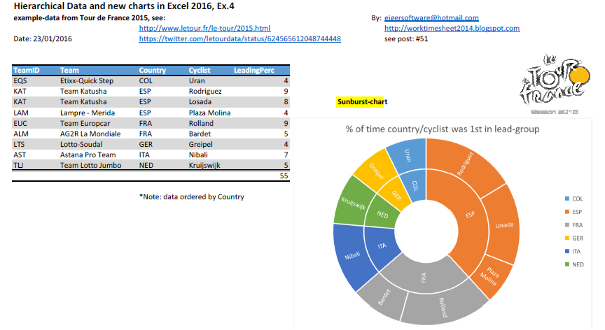Click the LAM TeamID cell
Screen dimensions: 605x330
click(x=21, y=113)
